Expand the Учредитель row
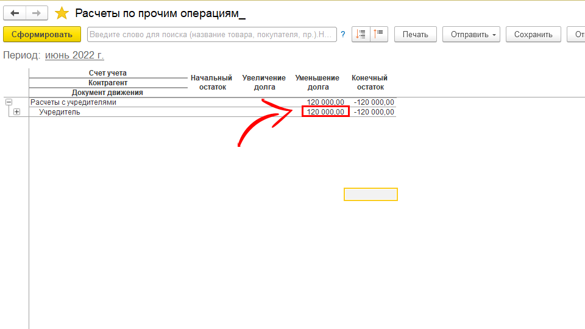This screenshot has height=329, width=585. (x=16, y=112)
